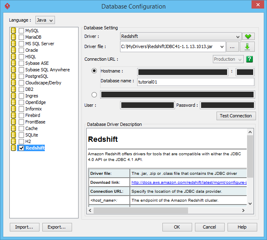267x240 pixels.
Task: Click the description horizontal scrollbar thumb
Action: (141, 211)
